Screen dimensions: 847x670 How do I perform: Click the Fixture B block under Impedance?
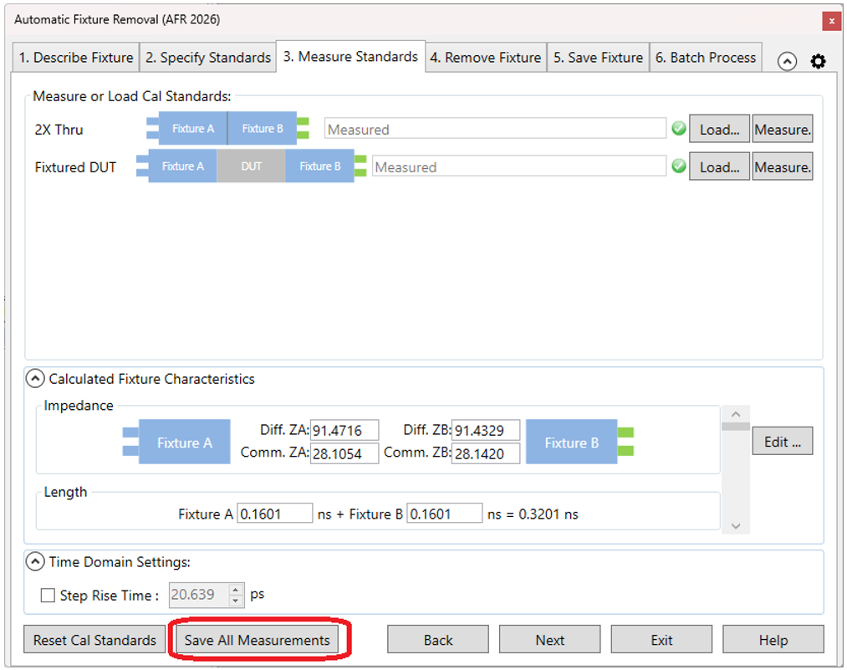point(571,442)
